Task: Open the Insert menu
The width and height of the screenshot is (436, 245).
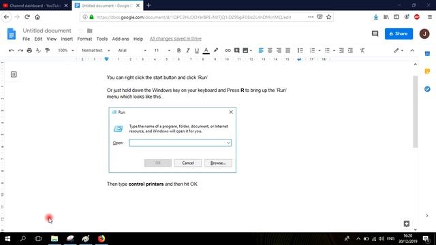Action: point(67,39)
